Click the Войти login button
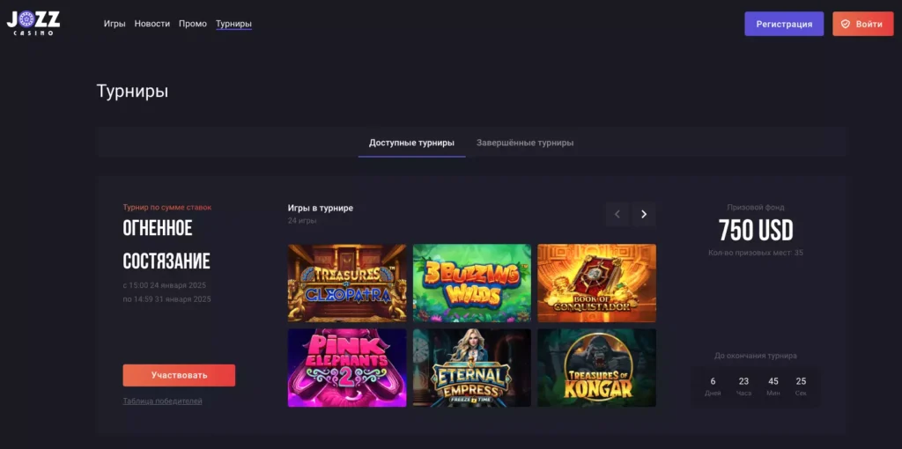This screenshot has height=449, width=902. point(863,24)
